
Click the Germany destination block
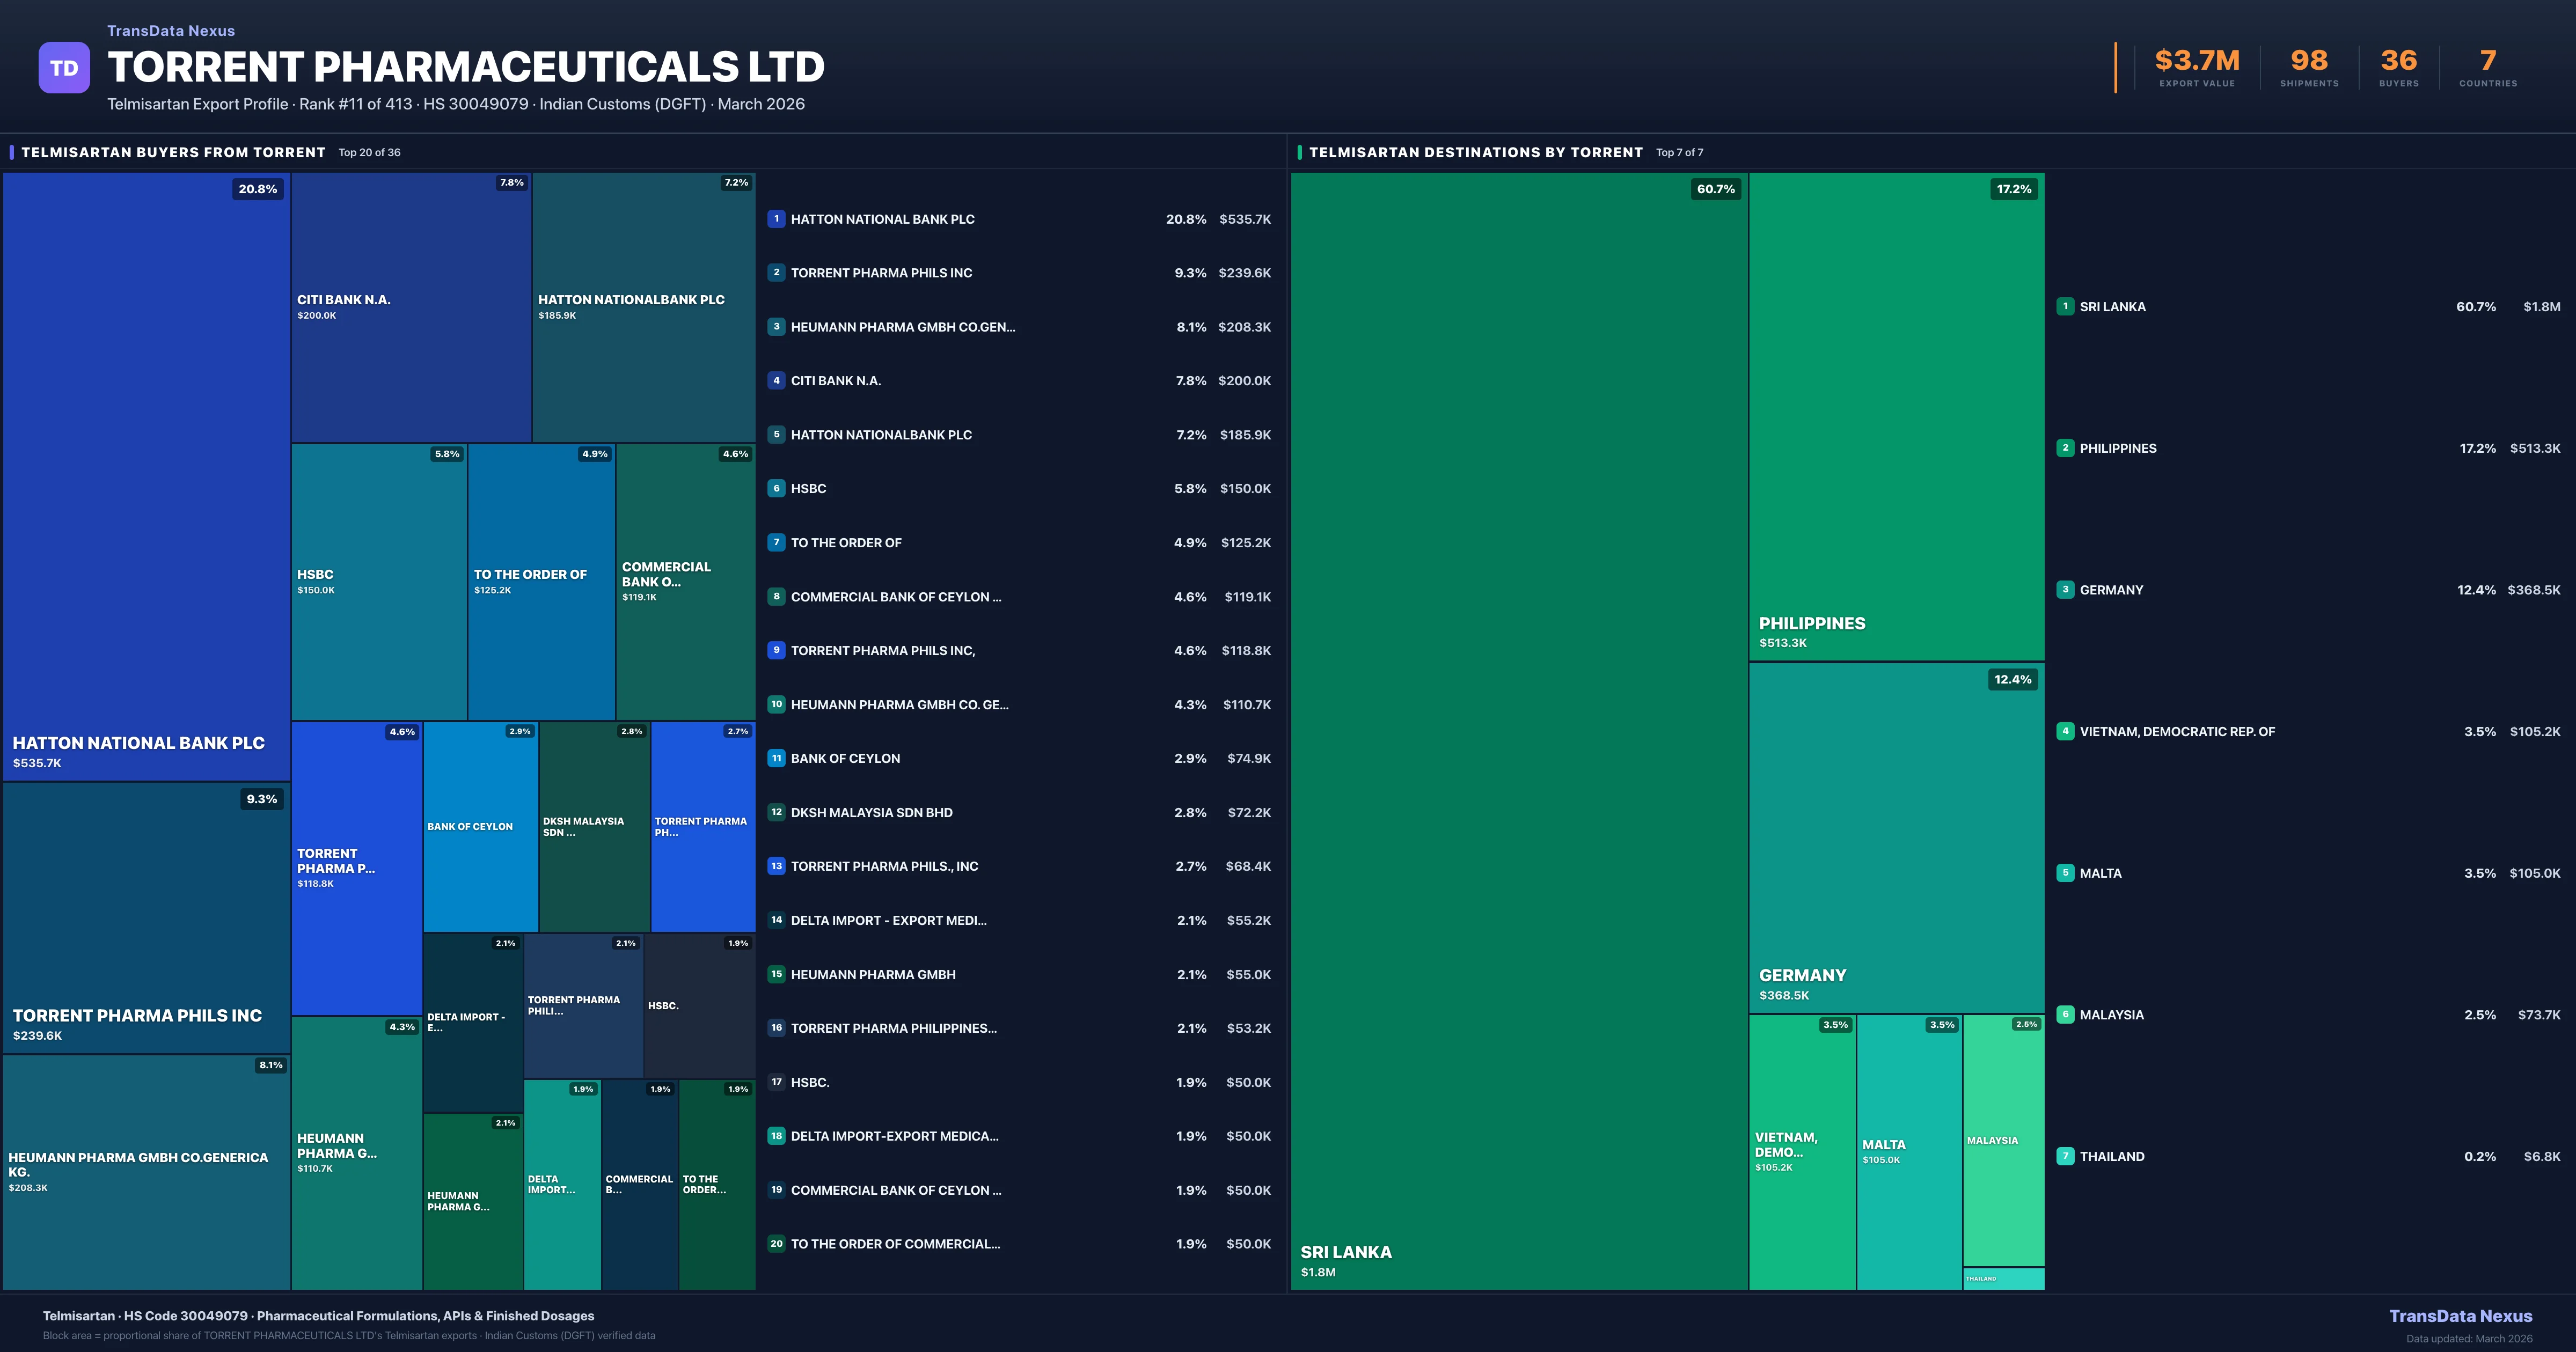point(1896,838)
